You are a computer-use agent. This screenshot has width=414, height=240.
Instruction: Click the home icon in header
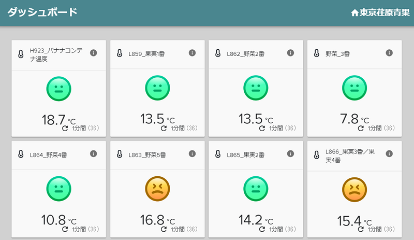(x=354, y=12)
